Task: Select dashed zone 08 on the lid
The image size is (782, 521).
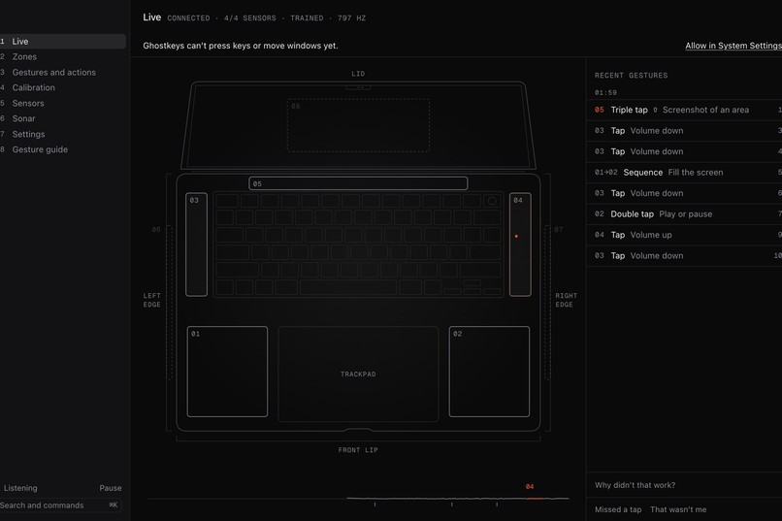Action: pos(358,125)
